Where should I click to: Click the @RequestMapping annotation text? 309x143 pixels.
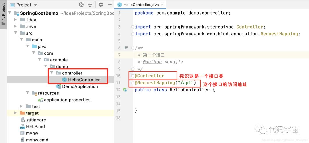tap(155, 83)
